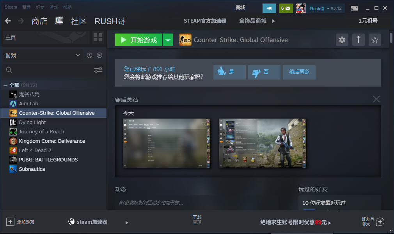Viewport: 394px width, 234px height.
Task: Open the Rush哥 account dropdown
Action: coord(328,8)
